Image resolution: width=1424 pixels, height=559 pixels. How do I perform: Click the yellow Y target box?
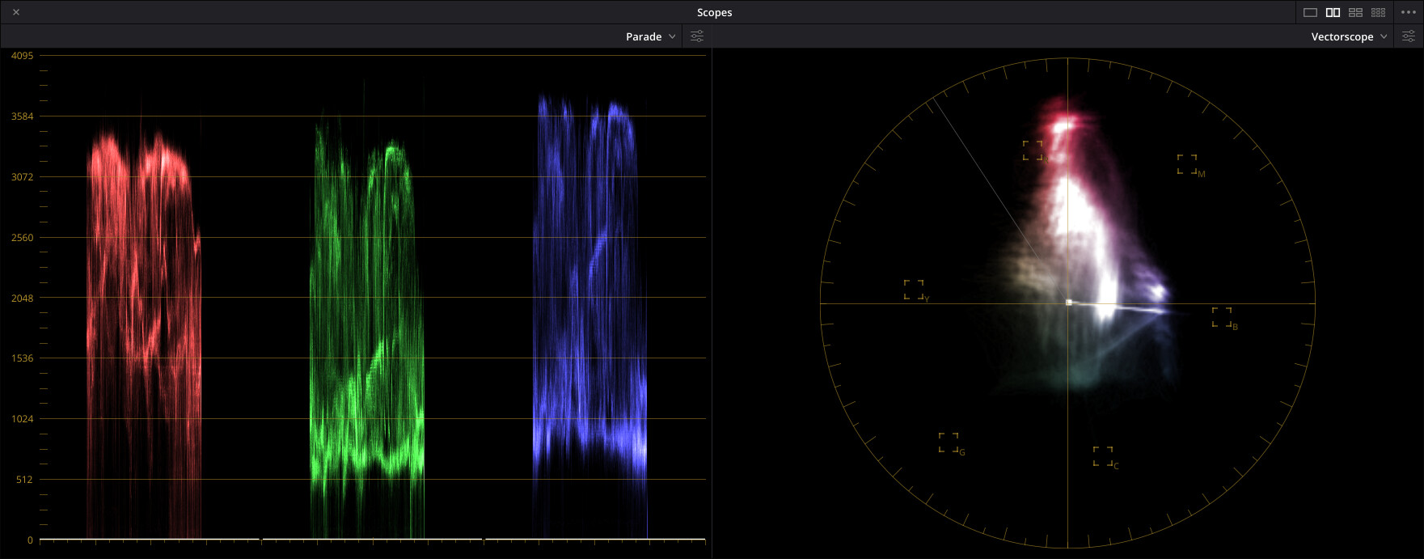coord(914,290)
